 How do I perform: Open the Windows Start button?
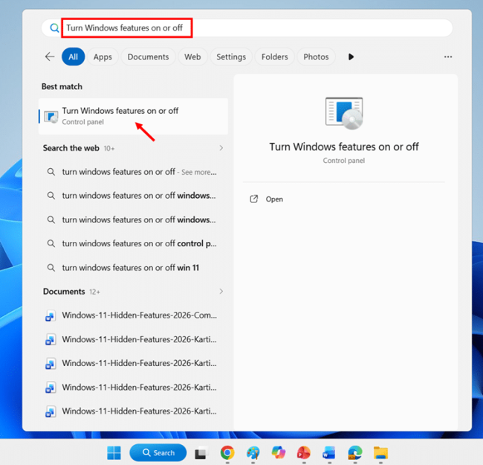pyautogui.click(x=114, y=452)
